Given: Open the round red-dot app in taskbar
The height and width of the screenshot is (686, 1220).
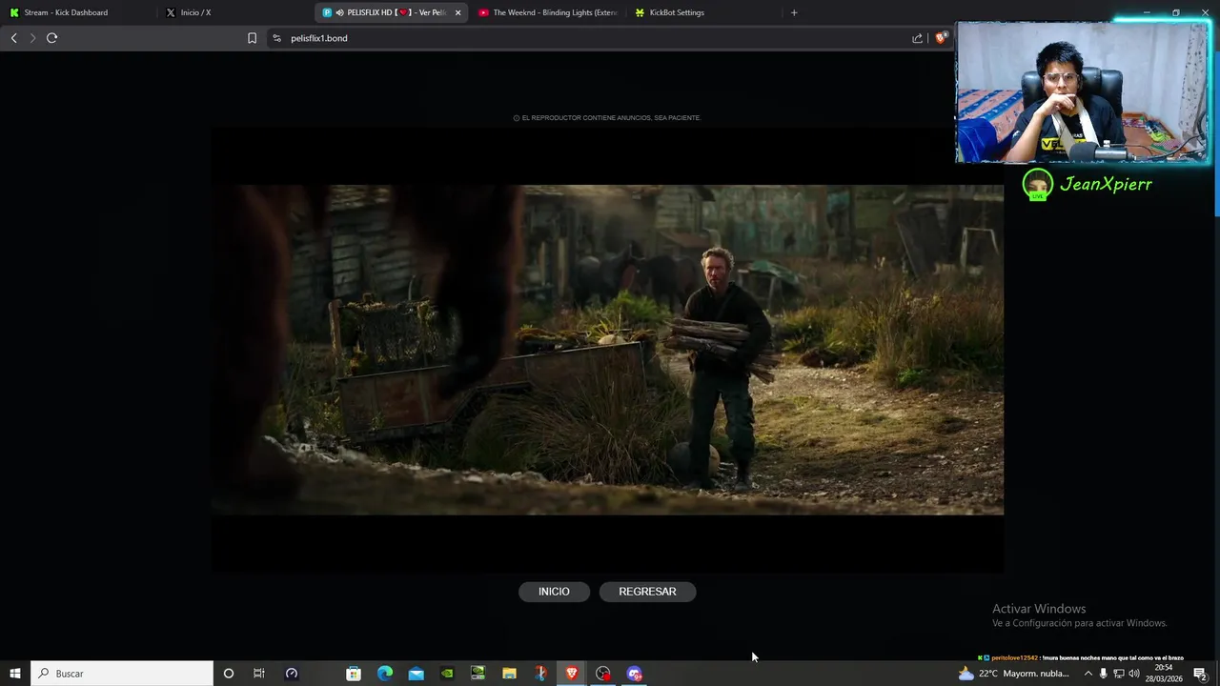Looking at the screenshot, I should tap(603, 674).
